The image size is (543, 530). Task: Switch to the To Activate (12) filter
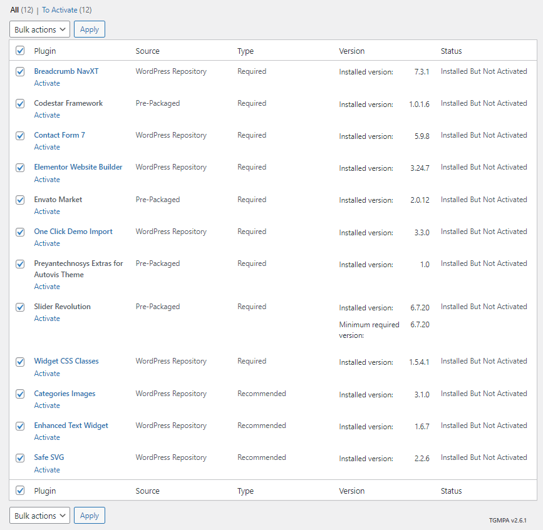[67, 9]
